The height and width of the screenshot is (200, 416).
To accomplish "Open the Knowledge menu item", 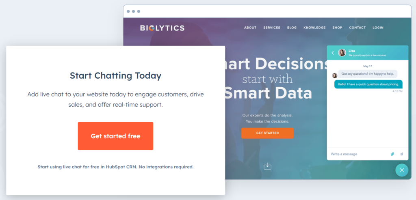I will (x=314, y=28).
